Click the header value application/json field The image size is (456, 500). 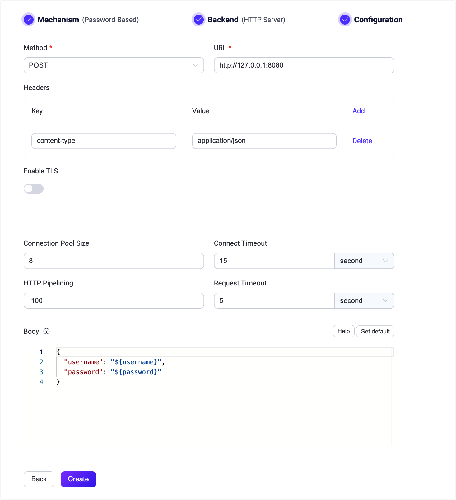point(264,141)
